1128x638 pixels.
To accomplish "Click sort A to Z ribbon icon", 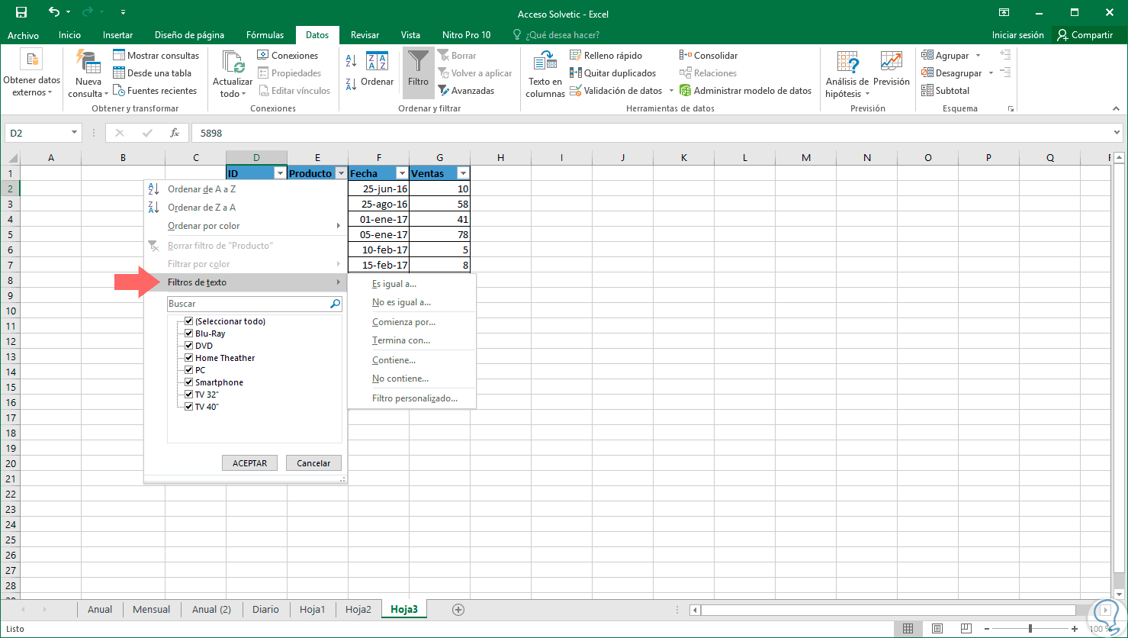I will pyautogui.click(x=351, y=60).
